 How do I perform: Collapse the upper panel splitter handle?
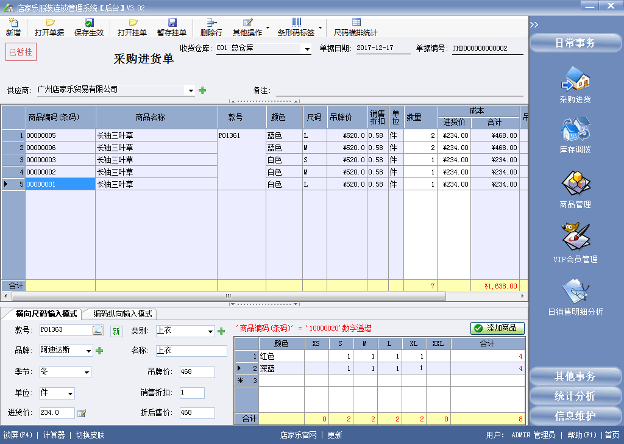[264, 101]
